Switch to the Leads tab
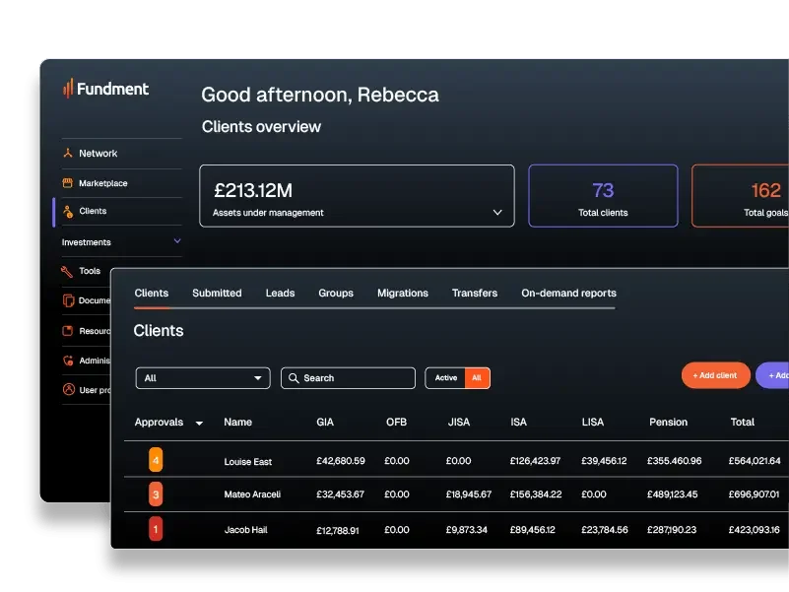Screen dimensions: 789x592 click(281, 293)
